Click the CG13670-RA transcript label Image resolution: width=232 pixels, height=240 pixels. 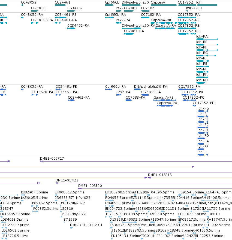pos(42,20)
